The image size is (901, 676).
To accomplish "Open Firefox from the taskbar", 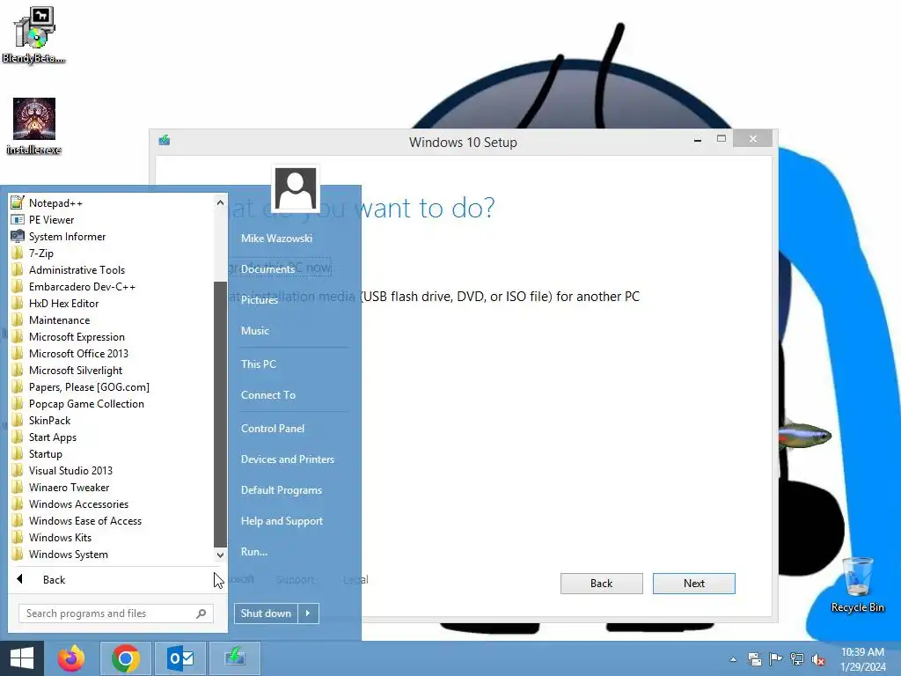I will pyautogui.click(x=71, y=658).
